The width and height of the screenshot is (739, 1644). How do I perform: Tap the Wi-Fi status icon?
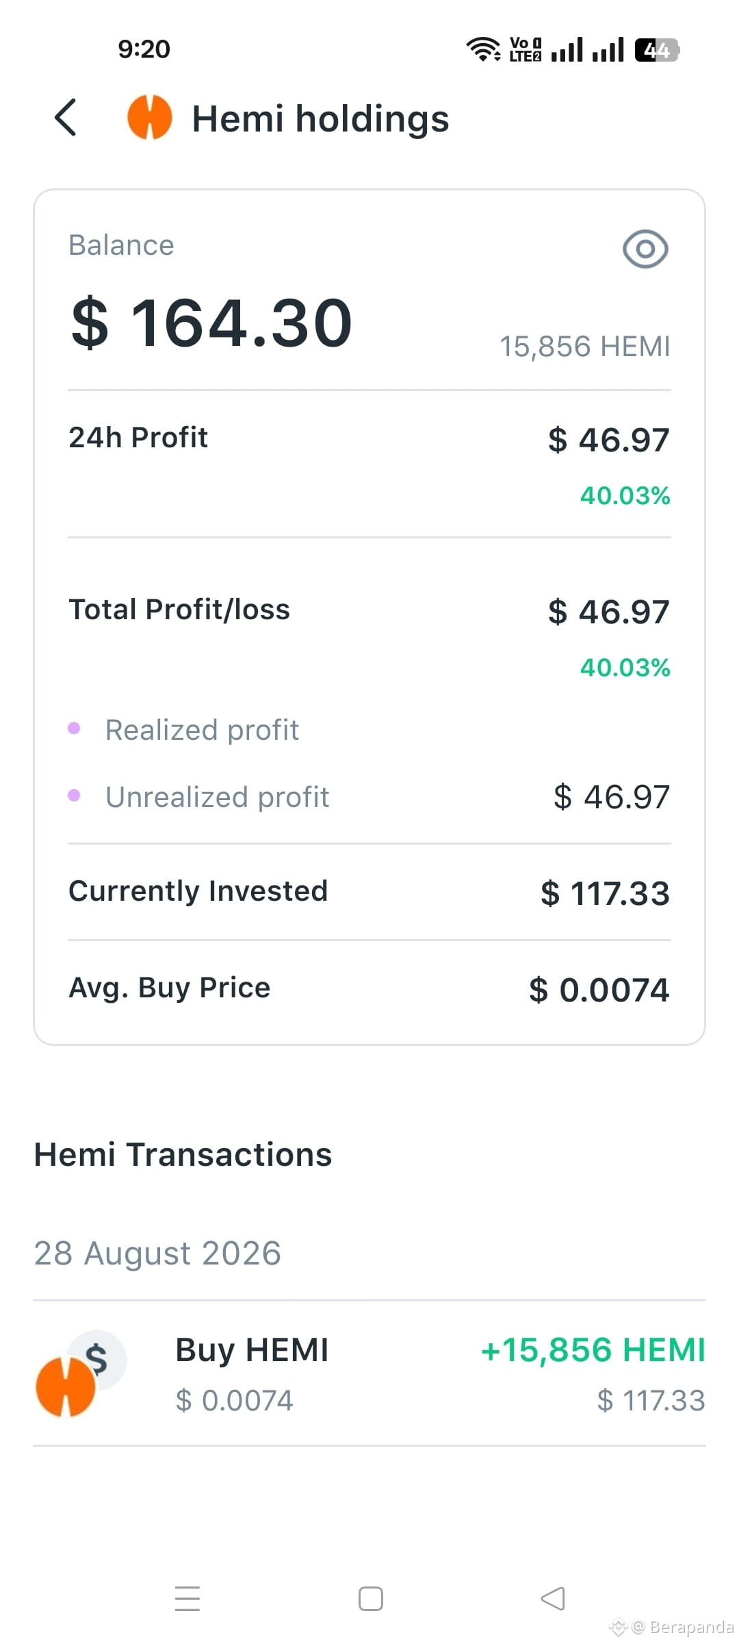click(x=483, y=49)
